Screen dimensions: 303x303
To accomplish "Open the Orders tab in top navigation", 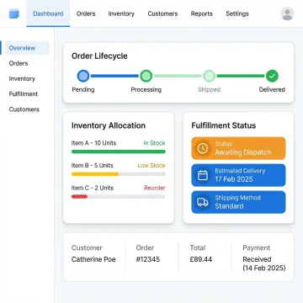I will [86, 13].
